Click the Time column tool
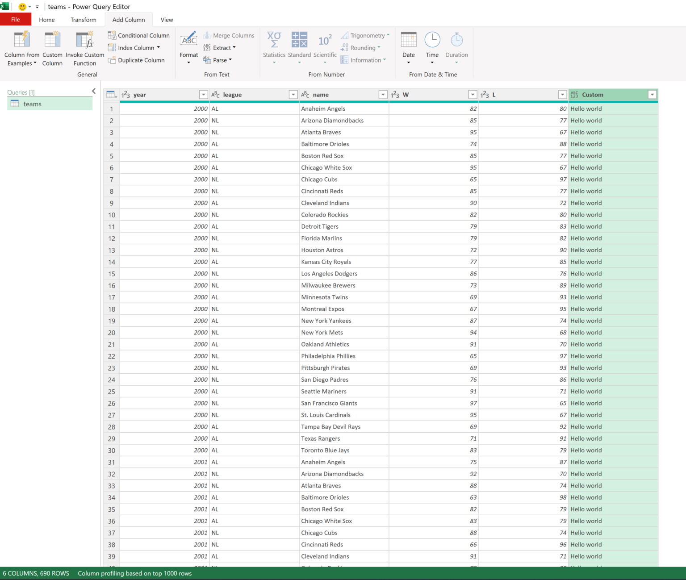 432,40
